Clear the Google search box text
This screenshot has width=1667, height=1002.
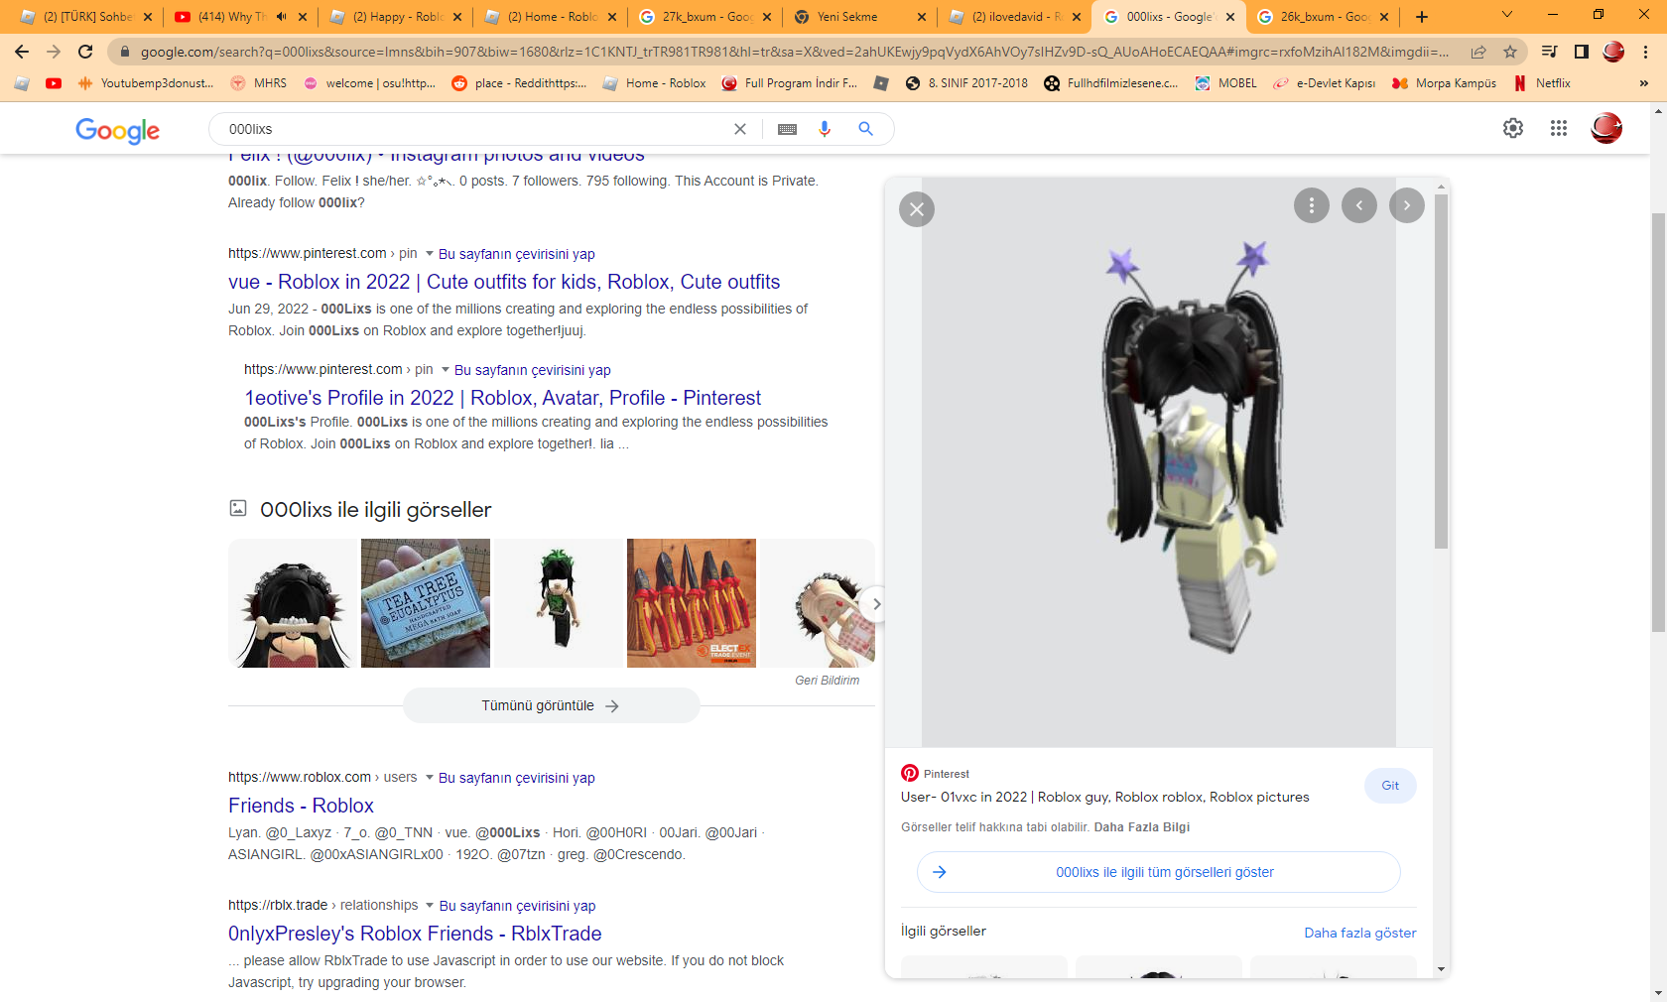(740, 129)
